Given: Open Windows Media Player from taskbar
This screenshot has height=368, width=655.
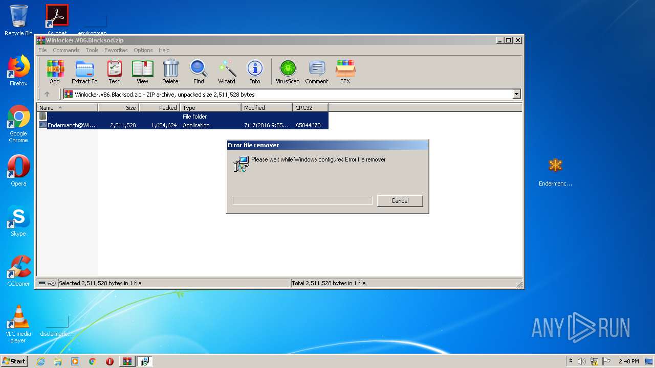Looking at the screenshot, I should coord(75,361).
